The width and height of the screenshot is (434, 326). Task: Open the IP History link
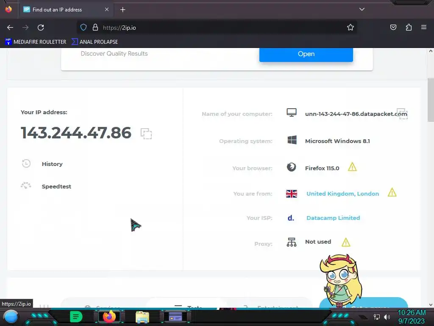click(52, 164)
